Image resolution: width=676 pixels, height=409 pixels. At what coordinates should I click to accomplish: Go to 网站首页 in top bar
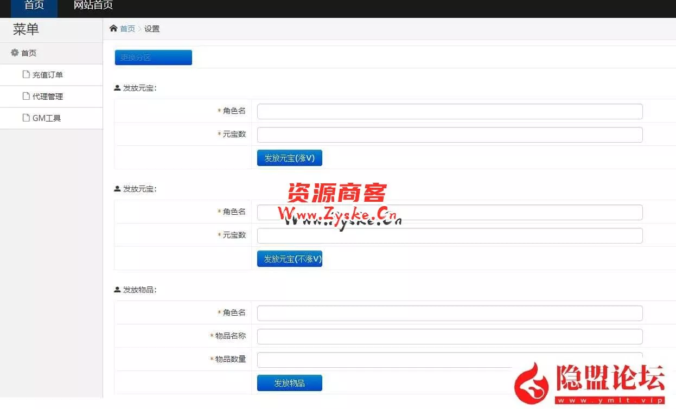[x=93, y=6]
